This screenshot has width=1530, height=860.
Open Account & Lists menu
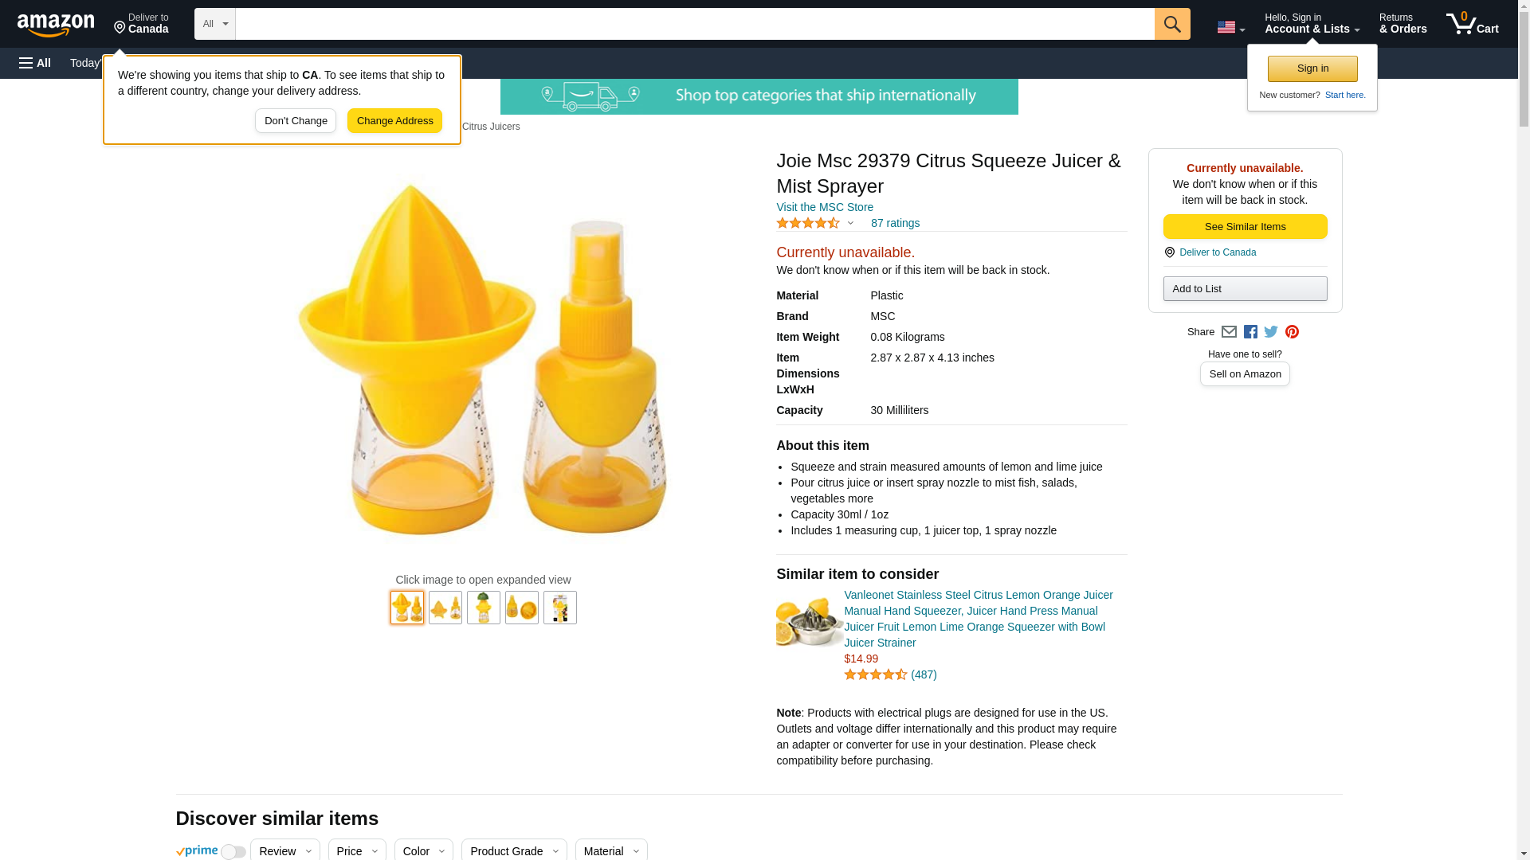[x=1312, y=24]
